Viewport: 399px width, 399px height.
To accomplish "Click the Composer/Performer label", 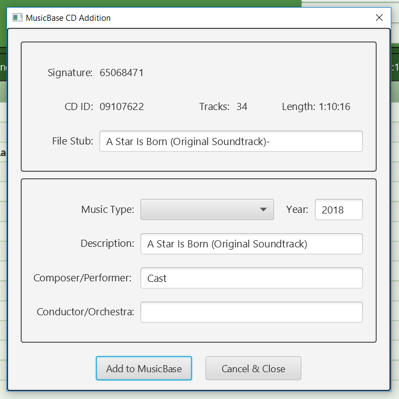I will pyautogui.click(x=83, y=278).
